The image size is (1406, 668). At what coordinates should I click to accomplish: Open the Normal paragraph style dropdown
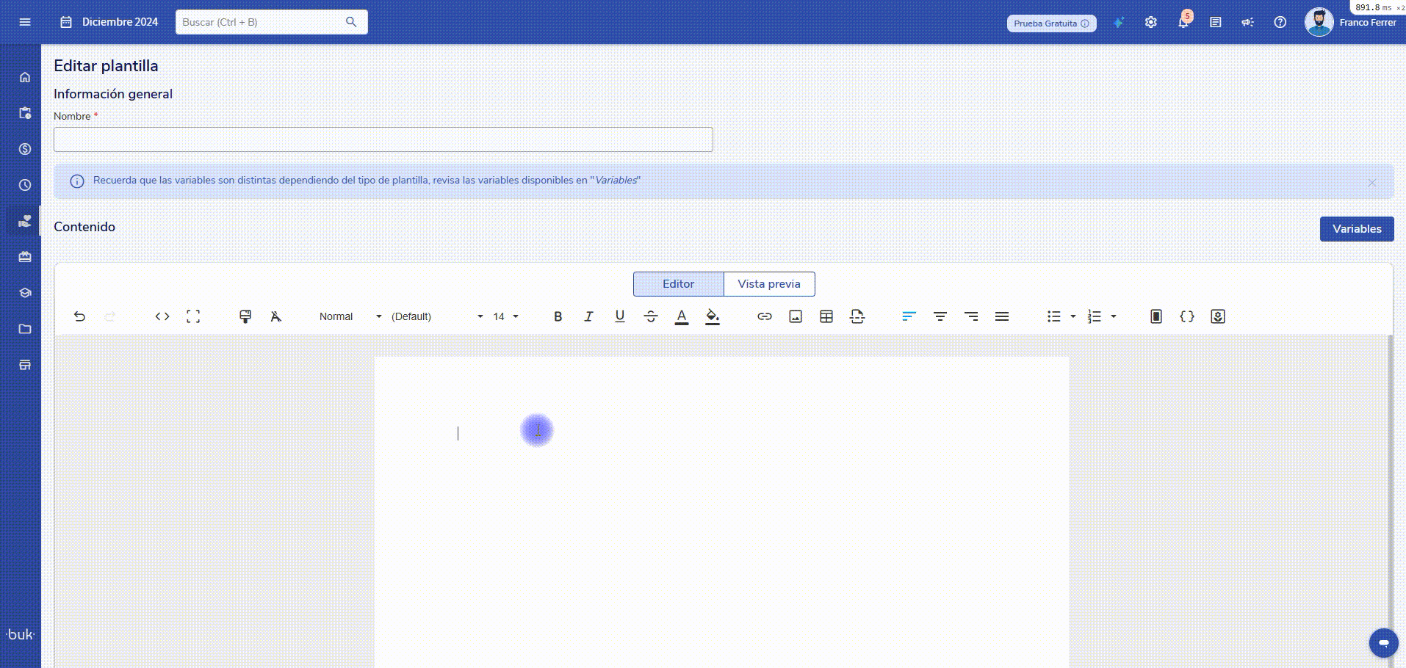[350, 316]
